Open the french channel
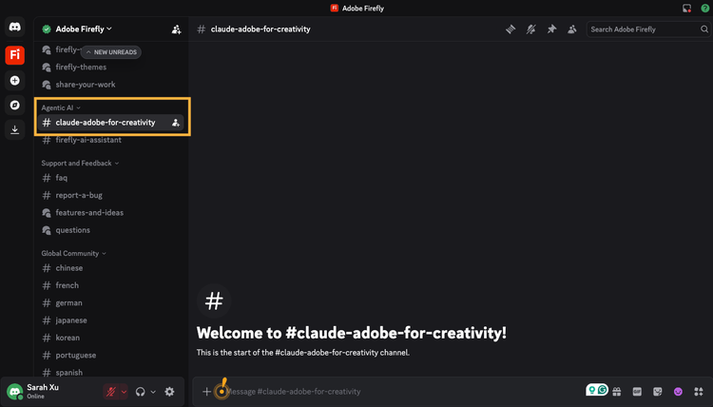The width and height of the screenshot is (713, 407). [111, 285]
